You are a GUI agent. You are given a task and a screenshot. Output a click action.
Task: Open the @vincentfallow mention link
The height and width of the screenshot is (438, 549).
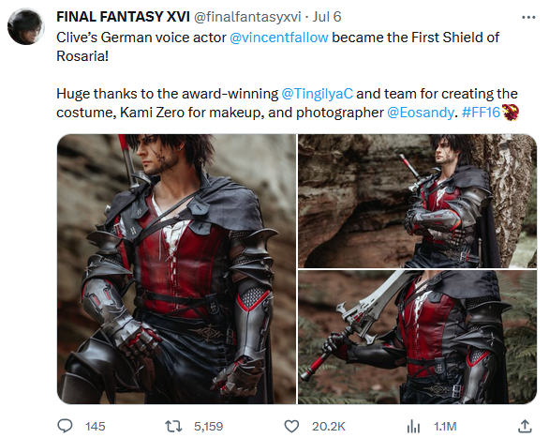click(x=279, y=38)
